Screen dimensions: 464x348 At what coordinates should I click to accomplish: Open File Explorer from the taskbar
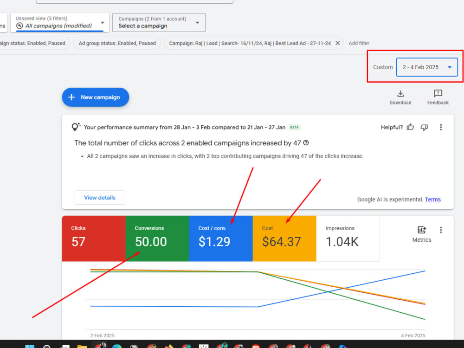(82, 346)
